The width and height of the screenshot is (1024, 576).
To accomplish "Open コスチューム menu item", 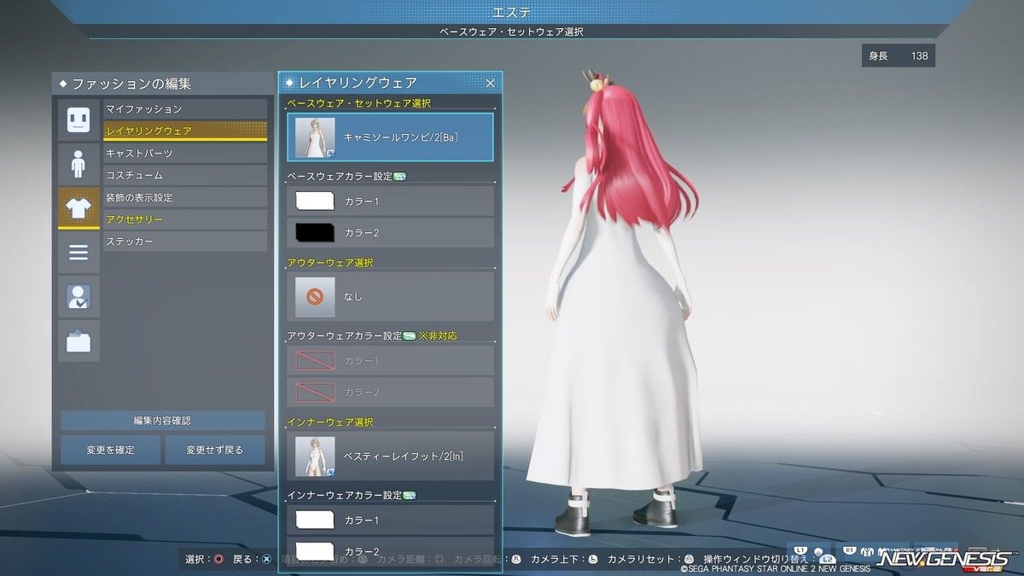I will 185,175.
